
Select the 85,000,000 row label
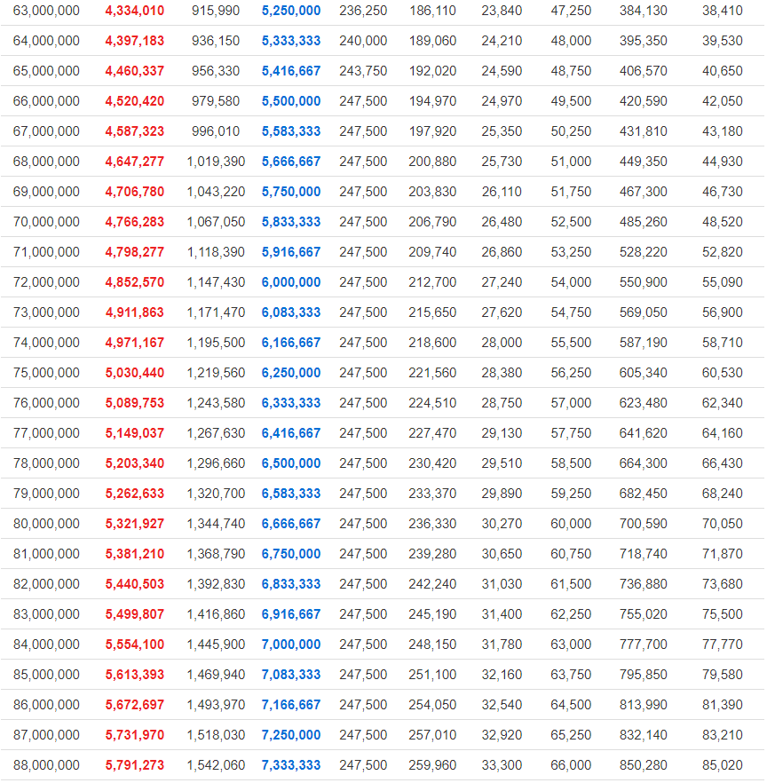pos(46,675)
